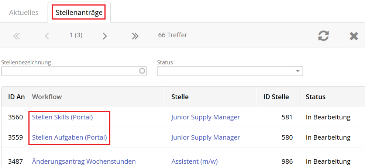365x167 pixels.
Task: Open Junior Supply Manager for ID 580
Action: pos(206,138)
